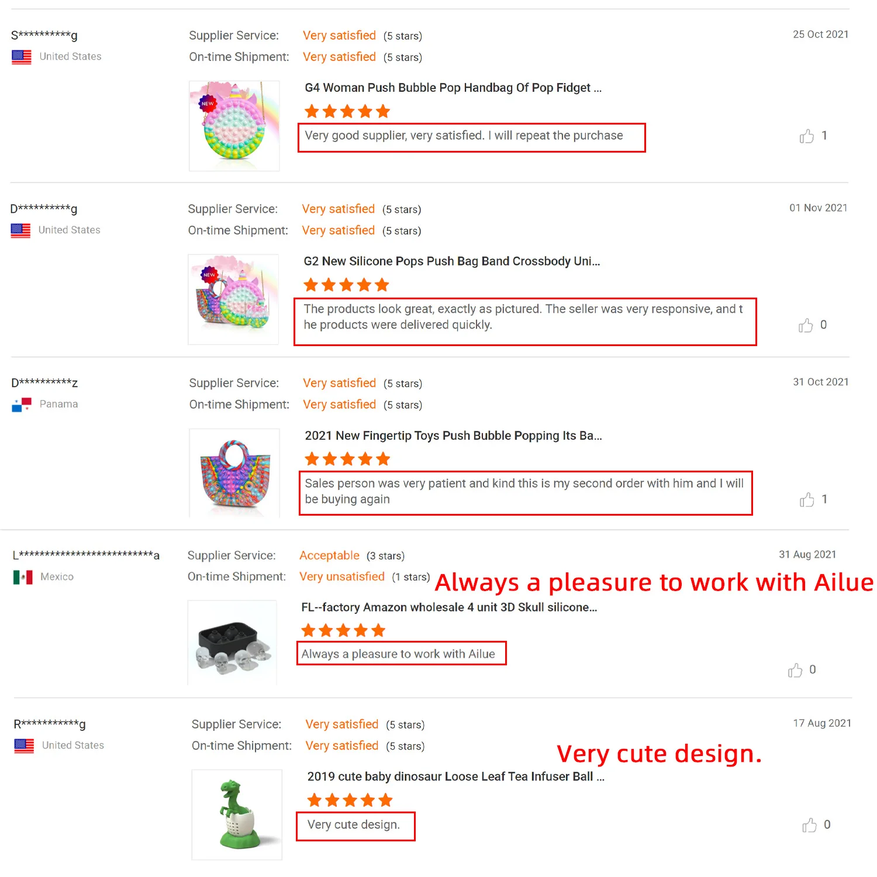The image size is (877, 877).
Task: Open the colorful tote bag product image
Action: (234, 473)
